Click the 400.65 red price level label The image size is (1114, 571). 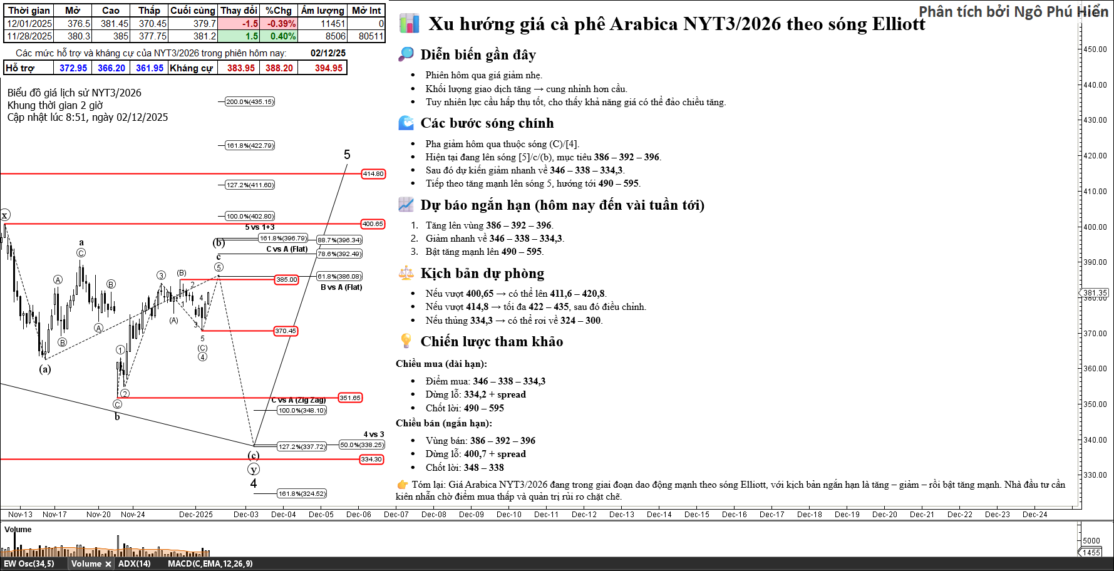coord(373,224)
